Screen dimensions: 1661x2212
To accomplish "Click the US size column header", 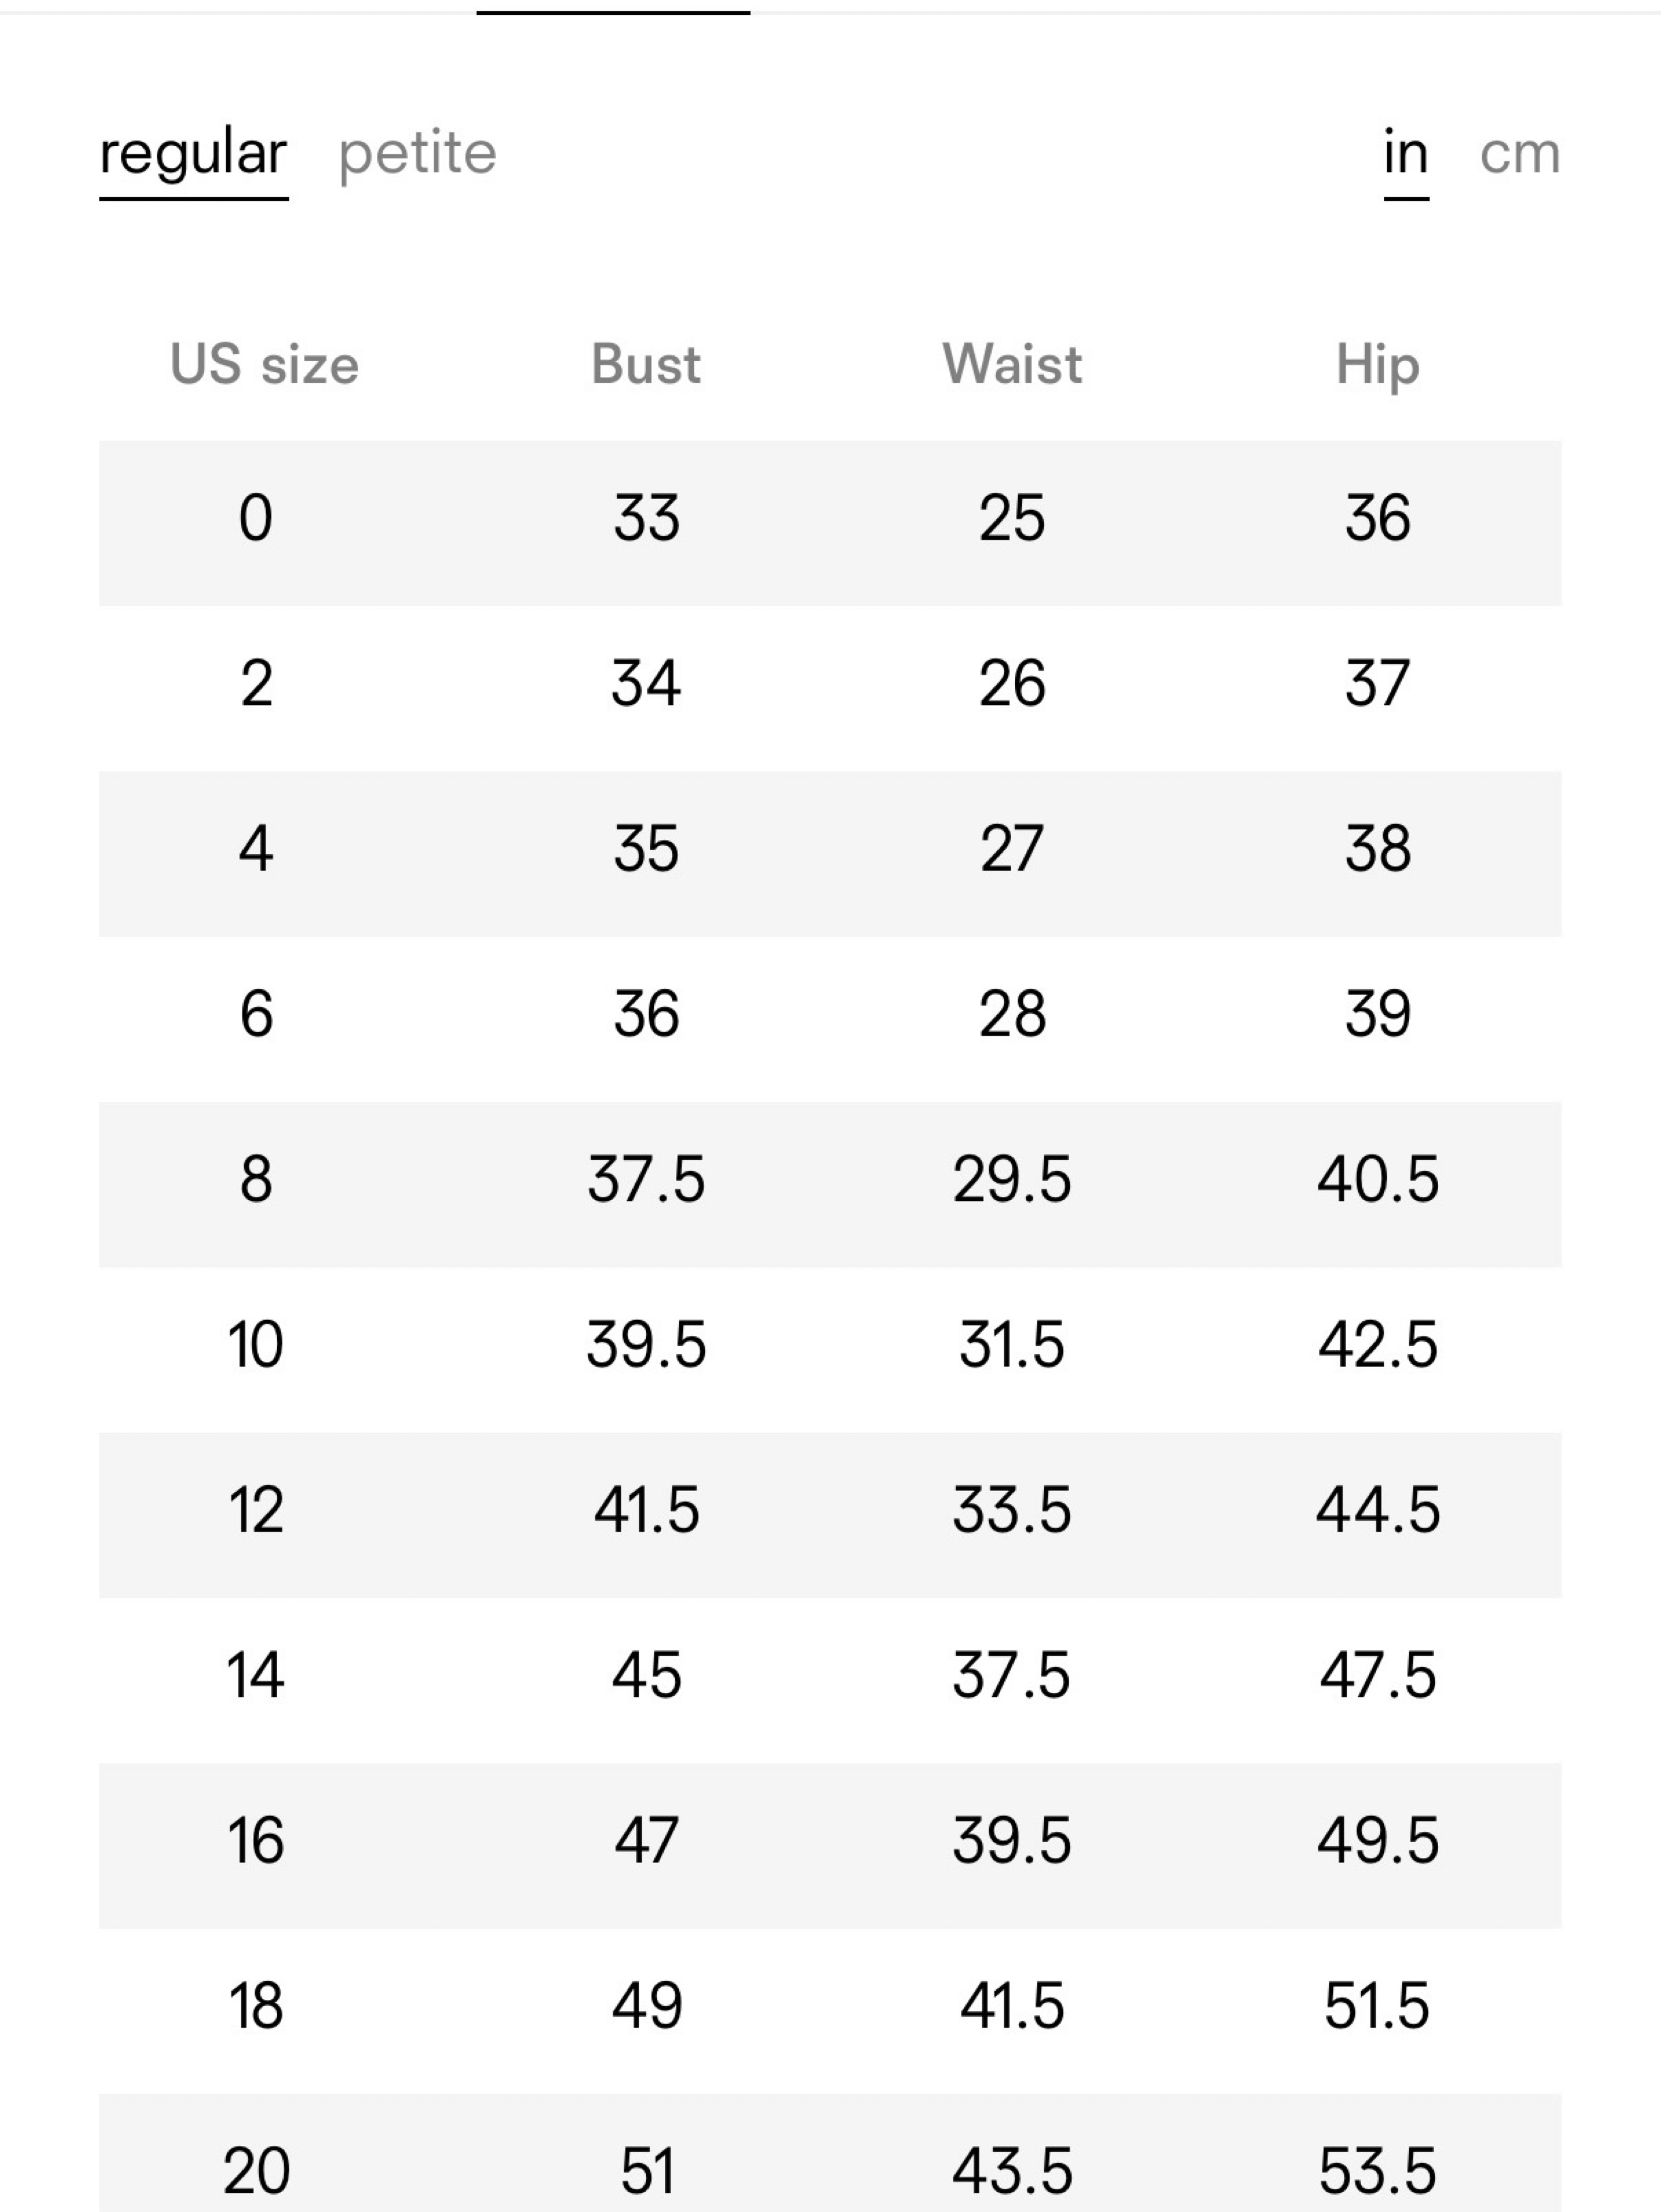I will 264,364.
